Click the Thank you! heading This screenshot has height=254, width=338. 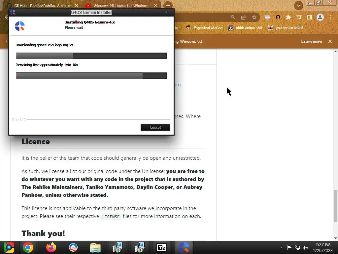43,233
